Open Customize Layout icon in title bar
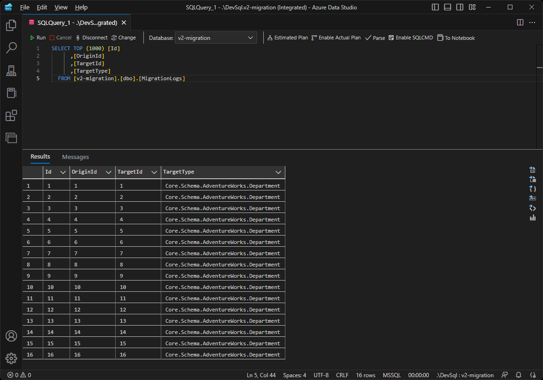The height and width of the screenshot is (380, 543). [x=472, y=7]
